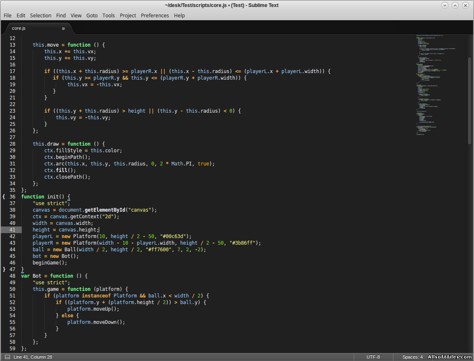Viewport: 474px width, 361px height.
Task: Maximize the Sublime Text window
Action: (x=455, y=5)
